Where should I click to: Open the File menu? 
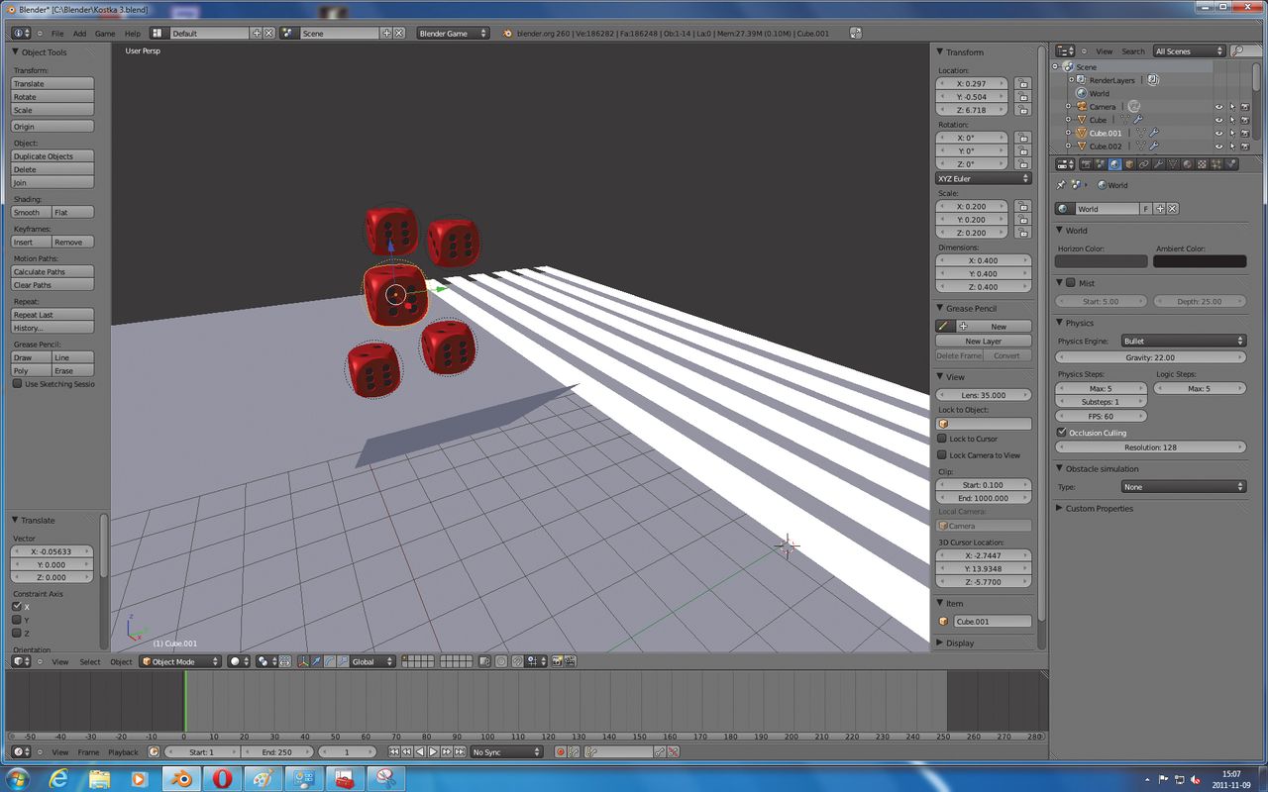[x=57, y=34]
